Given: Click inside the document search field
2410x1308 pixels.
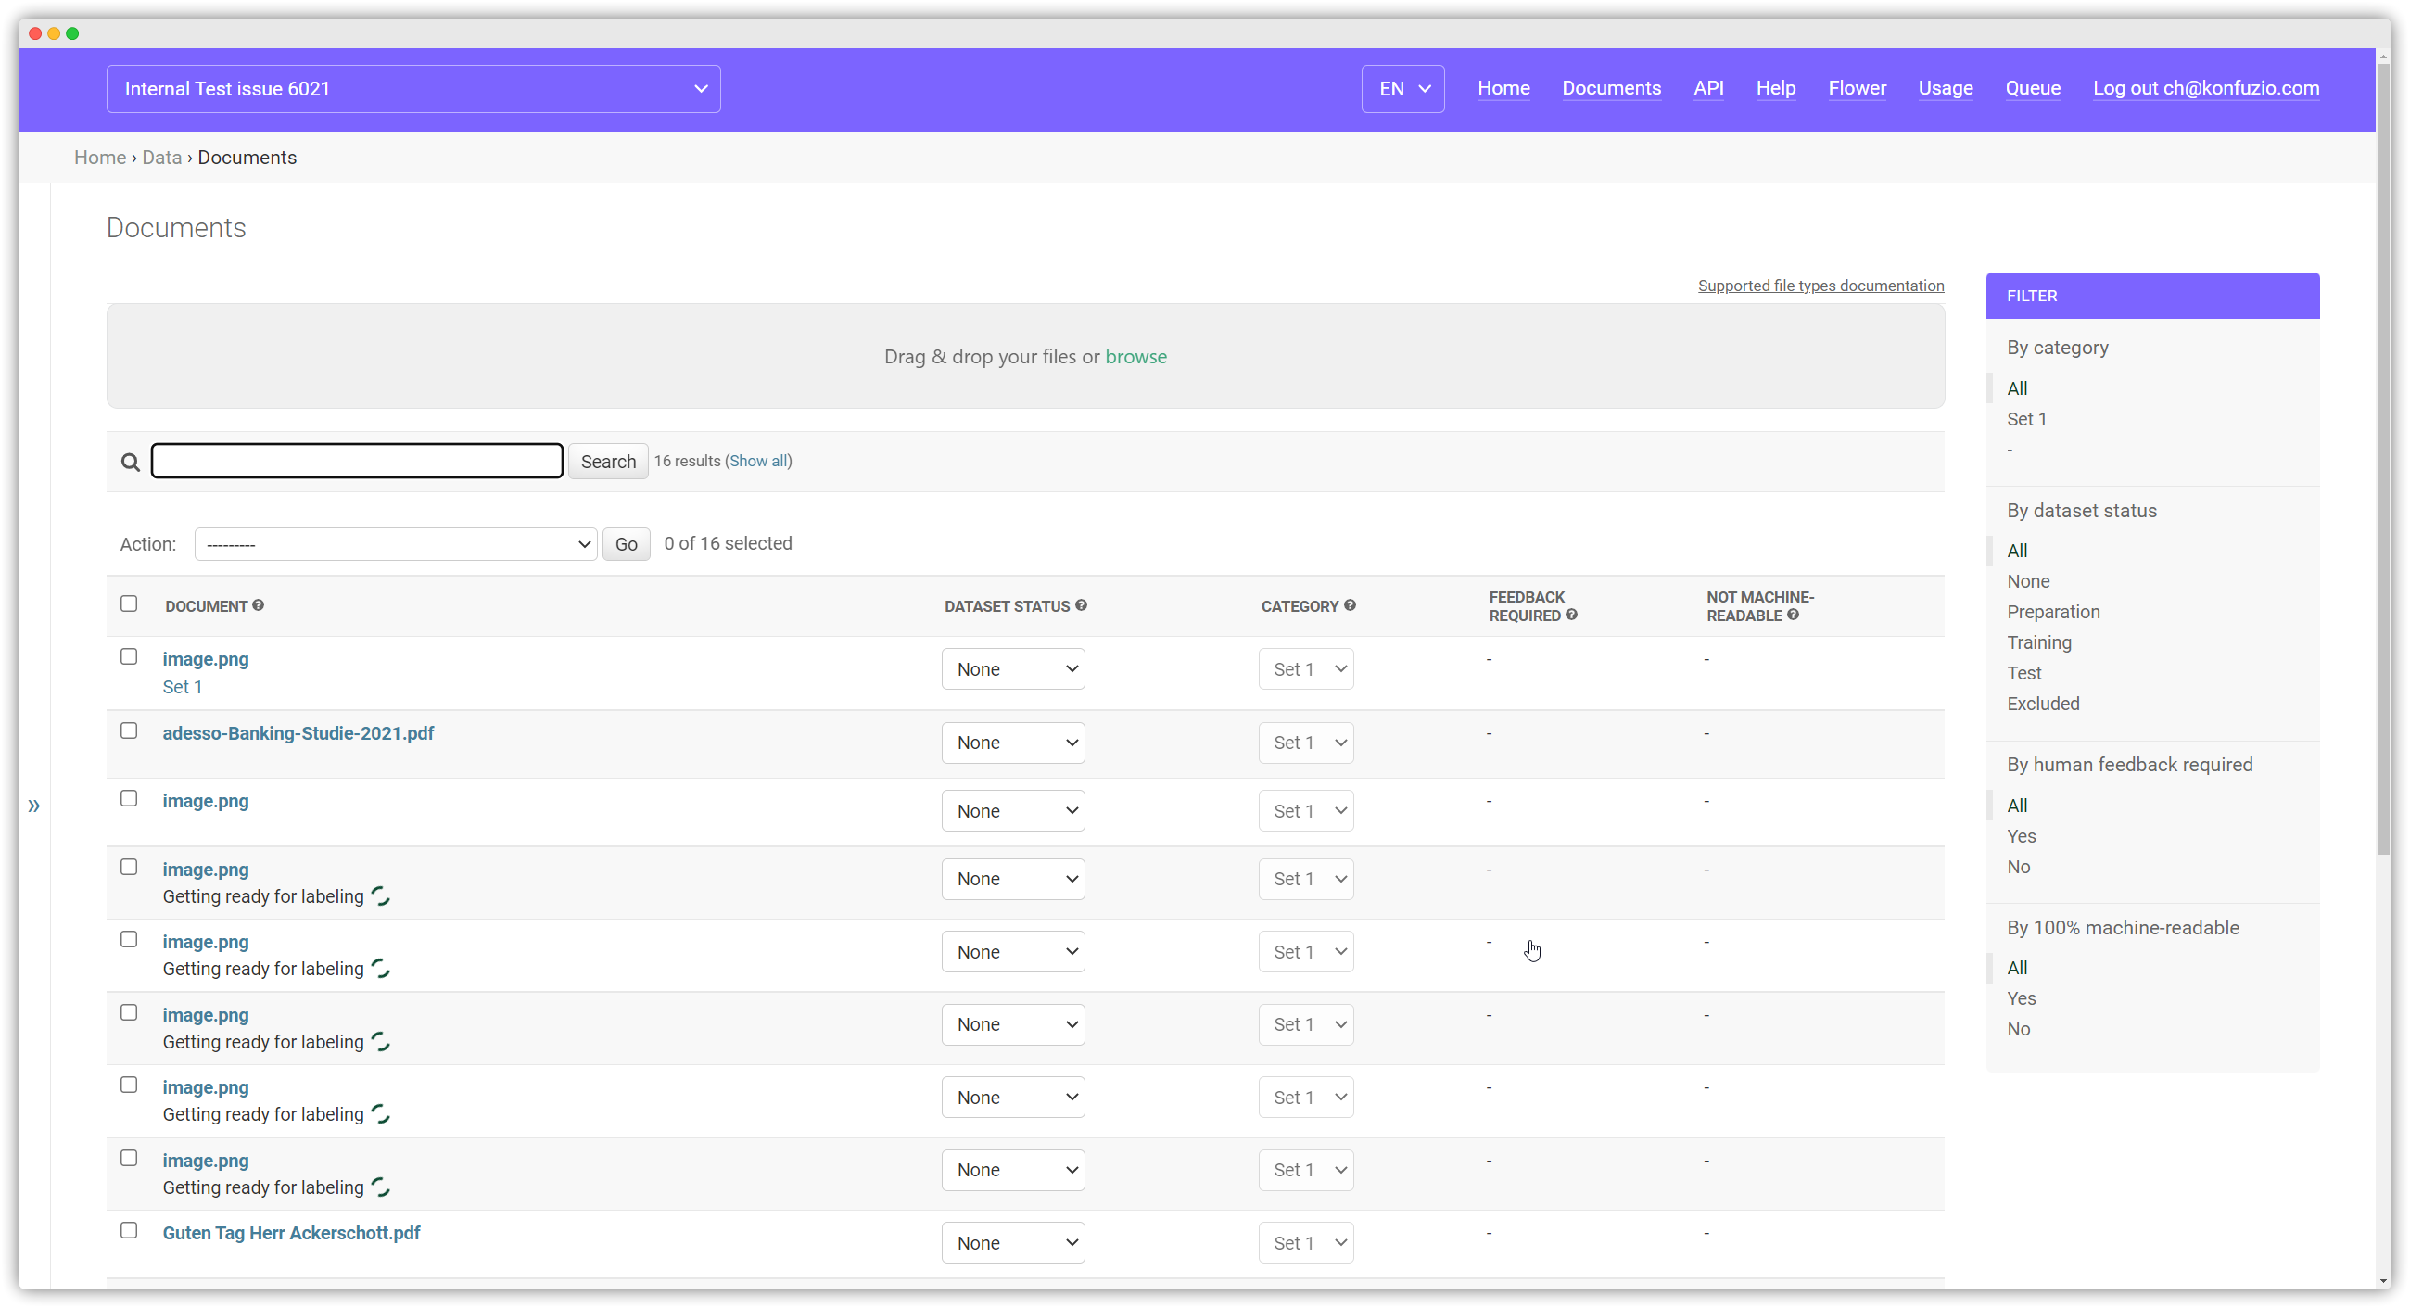Looking at the screenshot, I should coord(357,462).
